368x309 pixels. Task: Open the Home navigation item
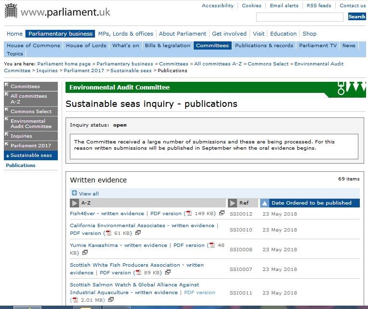click(x=14, y=34)
